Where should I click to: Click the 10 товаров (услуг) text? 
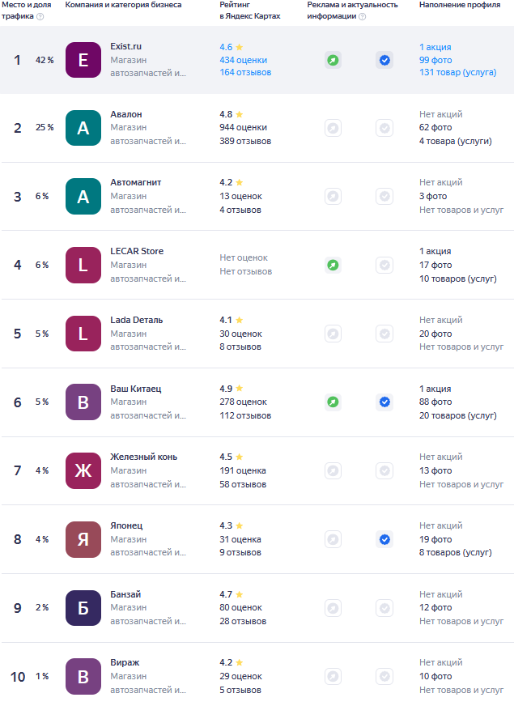(x=457, y=279)
